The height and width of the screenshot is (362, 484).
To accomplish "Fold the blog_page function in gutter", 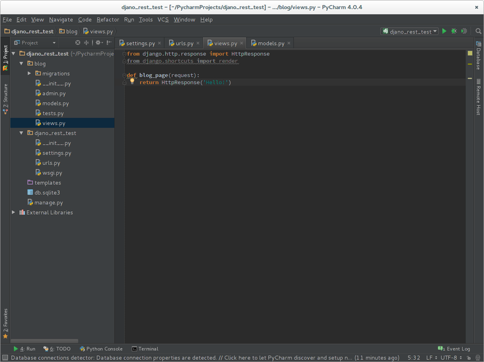I will (124, 75).
